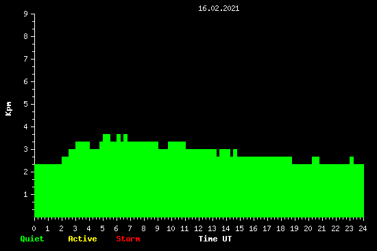Select the yellow Active legend label
The image size is (377, 251).
click(x=82, y=239)
